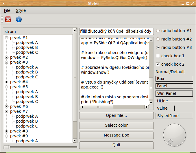Collapse the prvek #1 tree node

(x=6, y=38)
